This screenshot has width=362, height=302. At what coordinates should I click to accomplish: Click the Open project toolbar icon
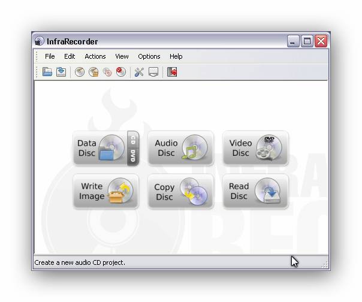[47, 72]
